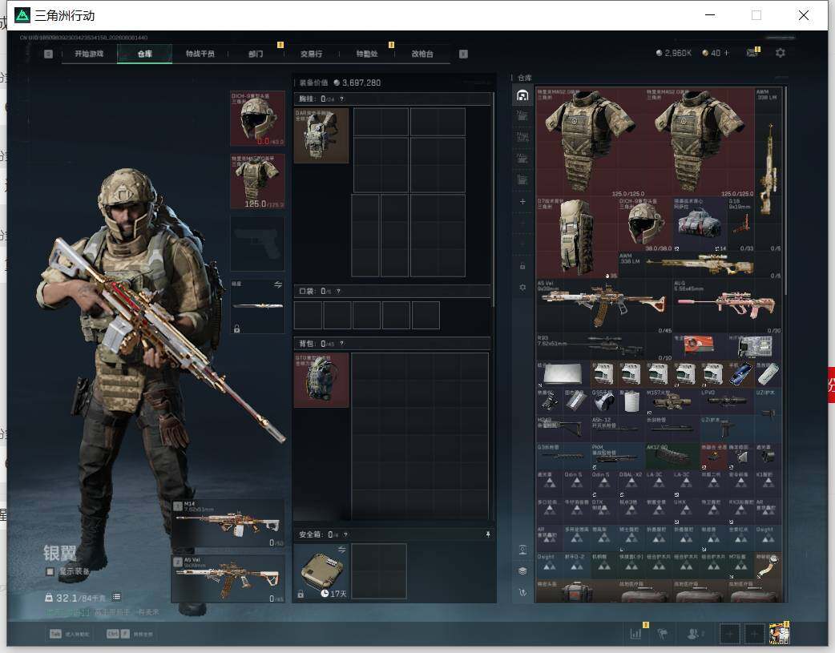Screen dimensions: 835x653
Task: Select the equipped backpack item
Action: coord(321,380)
